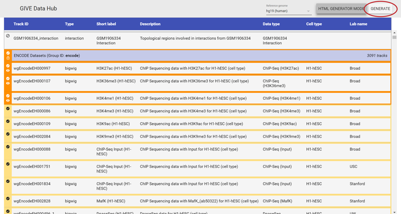Click the Track ID column header
This screenshot has height=214, width=401.
pyautogui.click(x=21, y=24)
